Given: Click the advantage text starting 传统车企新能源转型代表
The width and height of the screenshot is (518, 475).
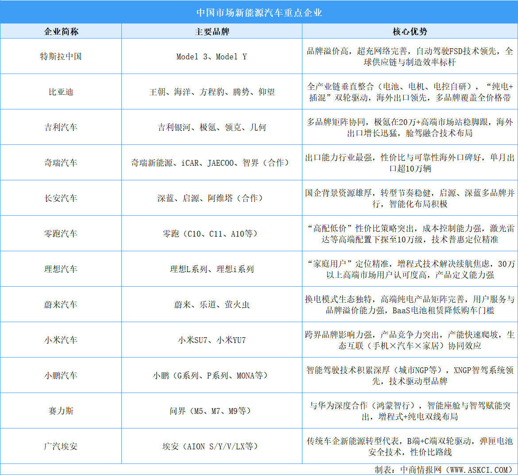Looking at the screenshot, I should pyautogui.click(x=410, y=446).
